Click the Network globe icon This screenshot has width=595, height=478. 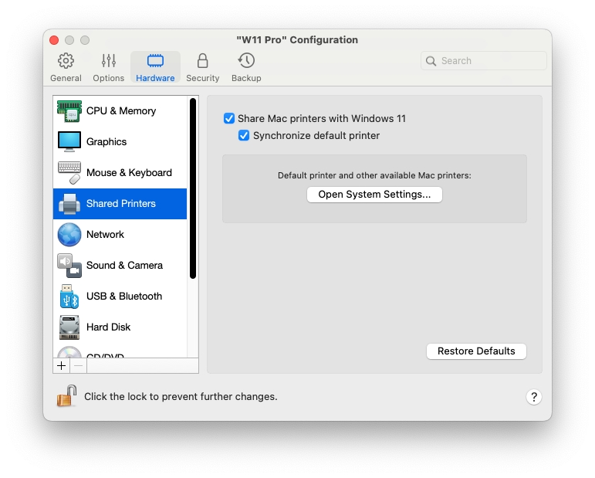(x=69, y=235)
